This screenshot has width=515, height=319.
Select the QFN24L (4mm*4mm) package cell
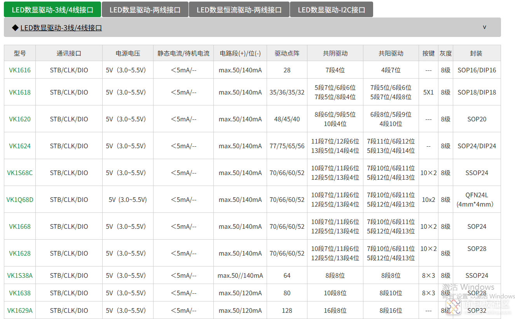477,200
